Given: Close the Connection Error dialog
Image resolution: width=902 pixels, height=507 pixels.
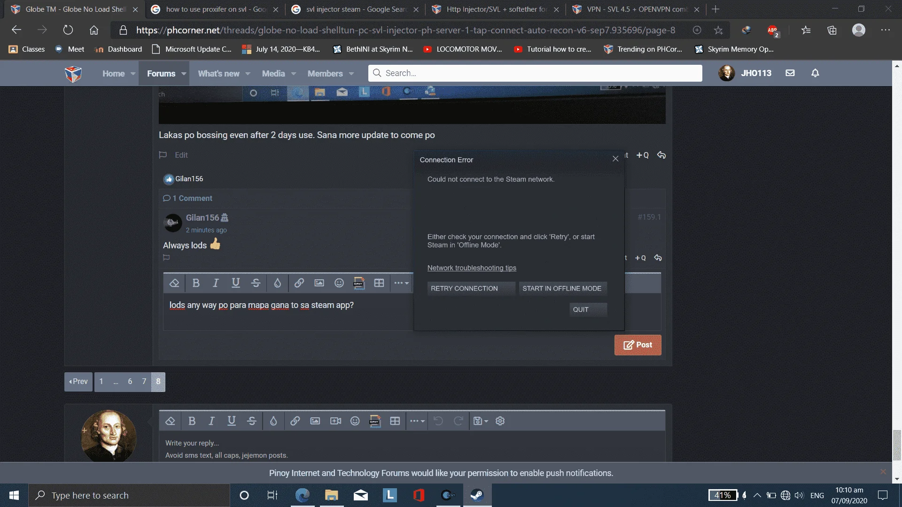Looking at the screenshot, I should click(x=615, y=159).
